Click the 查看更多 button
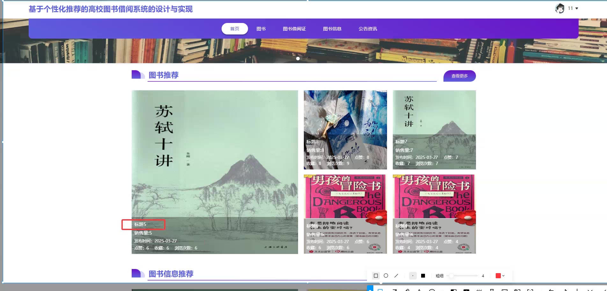 [459, 76]
